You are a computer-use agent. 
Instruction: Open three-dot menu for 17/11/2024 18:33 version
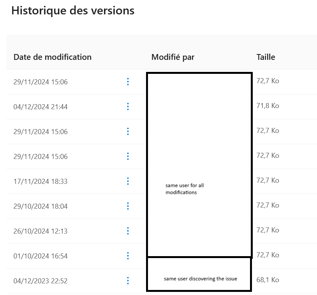128,181
